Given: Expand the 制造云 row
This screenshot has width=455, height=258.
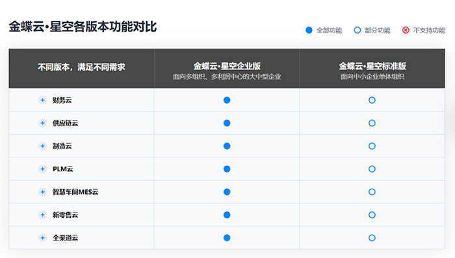Looking at the screenshot, I should [x=42, y=146].
